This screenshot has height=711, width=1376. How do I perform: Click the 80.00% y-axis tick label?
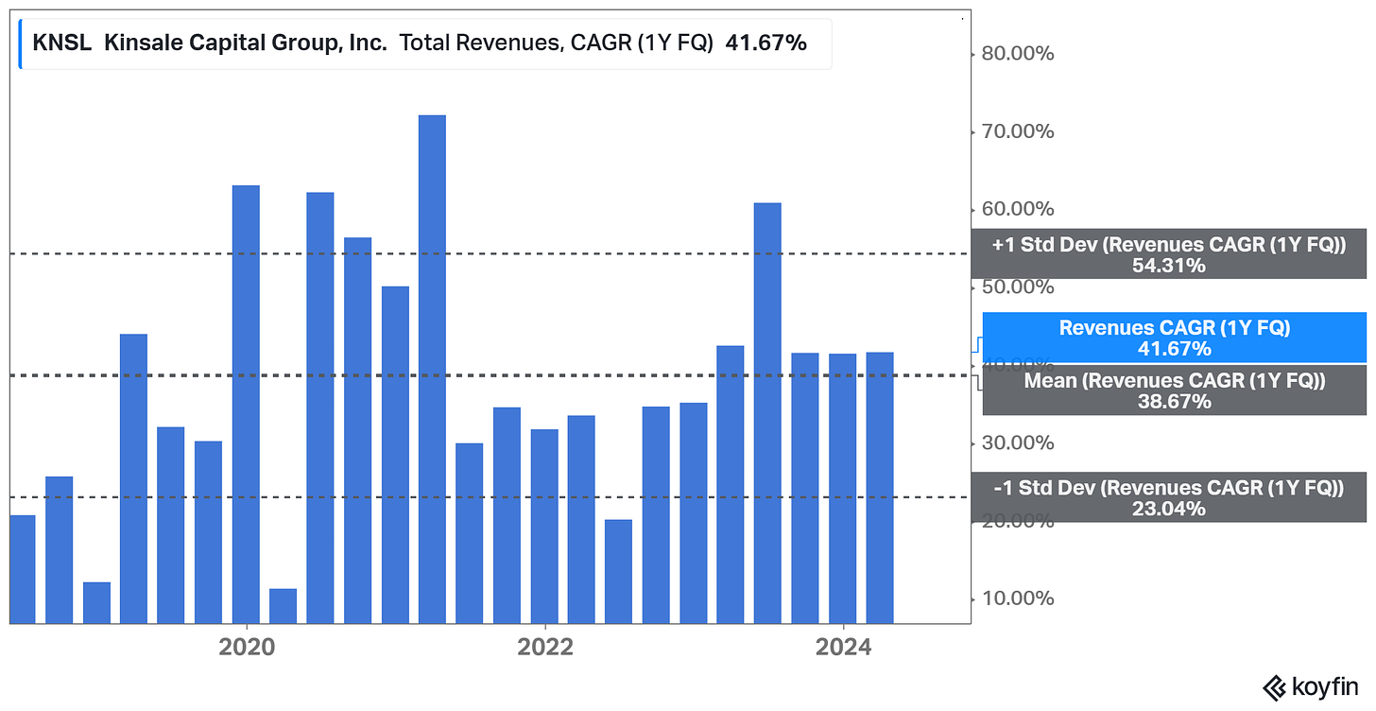[x=1018, y=54]
